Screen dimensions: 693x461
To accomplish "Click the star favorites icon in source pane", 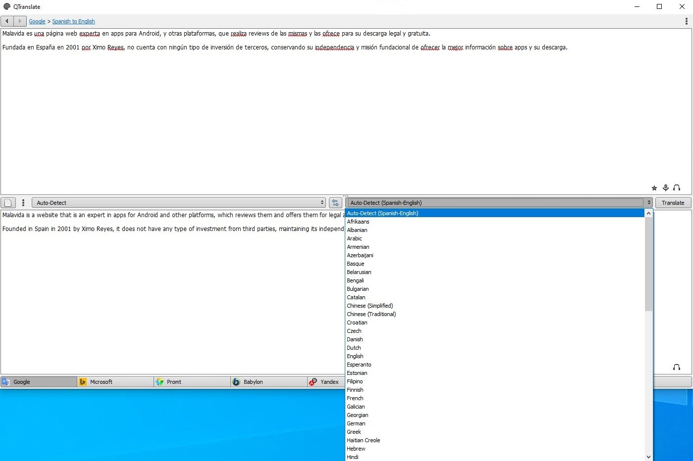I will coord(654,188).
